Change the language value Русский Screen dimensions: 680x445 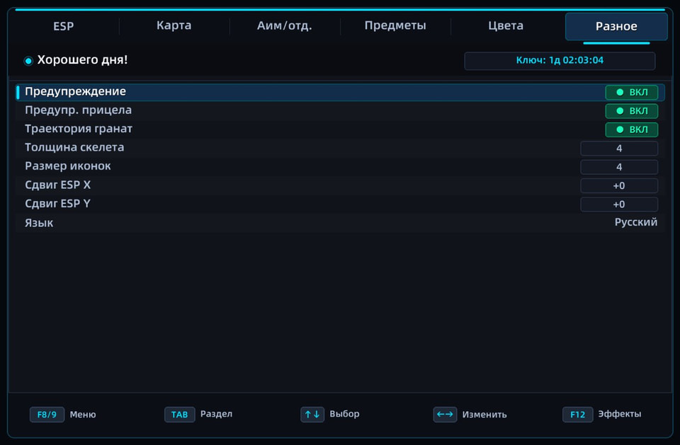tap(636, 222)
